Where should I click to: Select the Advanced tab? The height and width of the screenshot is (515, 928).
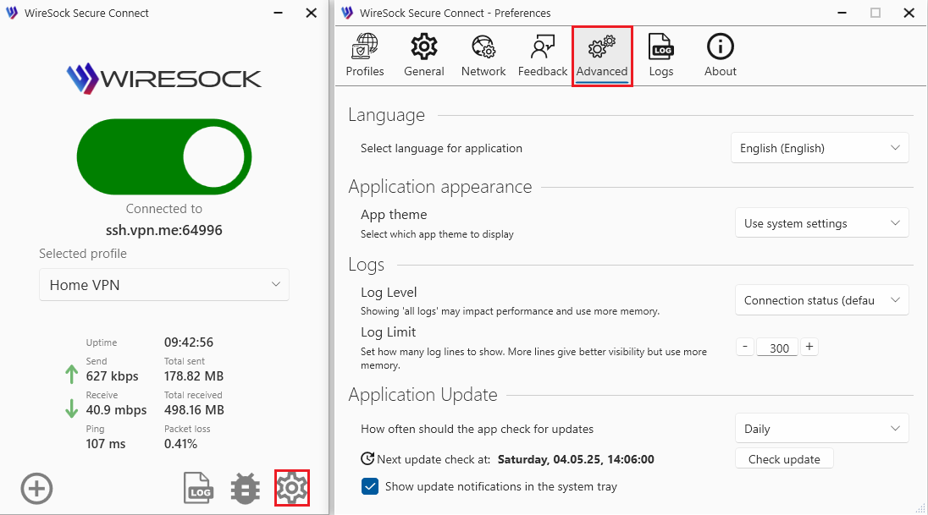[602, 56]
